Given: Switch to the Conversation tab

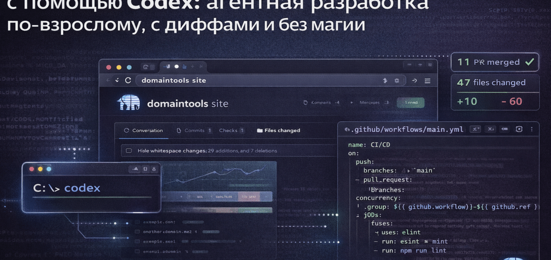Looking at the screenshot, I should coord(143,130).
